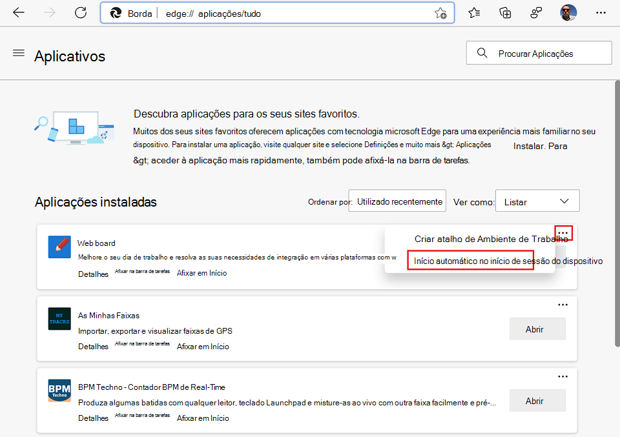The image size is (620, 437).
Task: Open the Ver como Listar dropdown
Action: point(537,201)
